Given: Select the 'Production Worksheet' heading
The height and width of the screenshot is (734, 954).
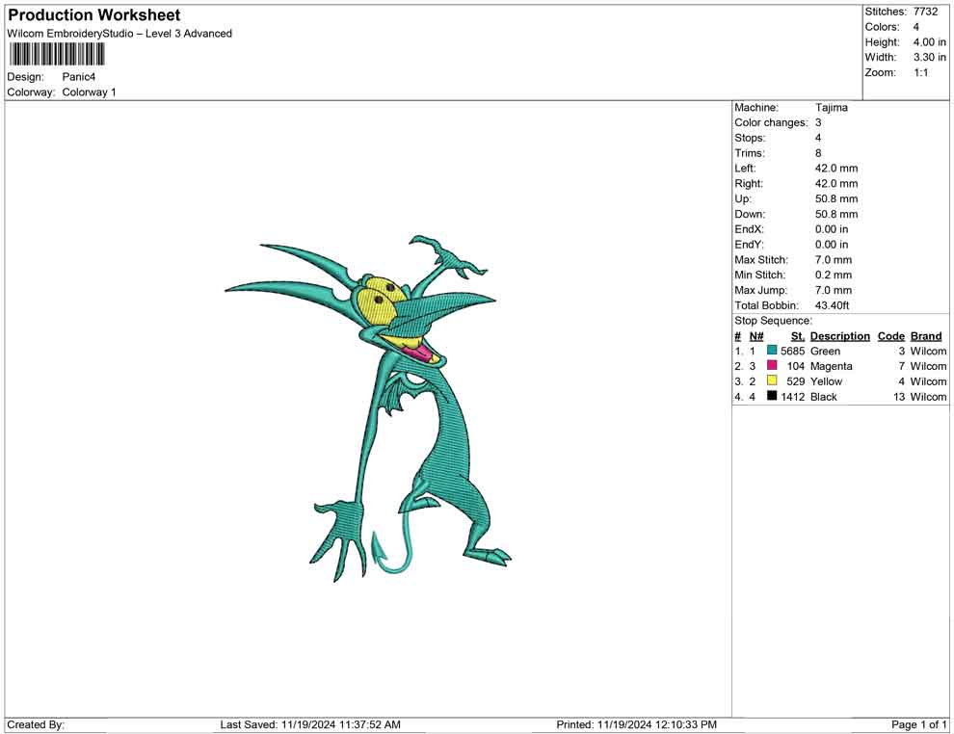Looking at the screenshot, I should tap(94, 15).
